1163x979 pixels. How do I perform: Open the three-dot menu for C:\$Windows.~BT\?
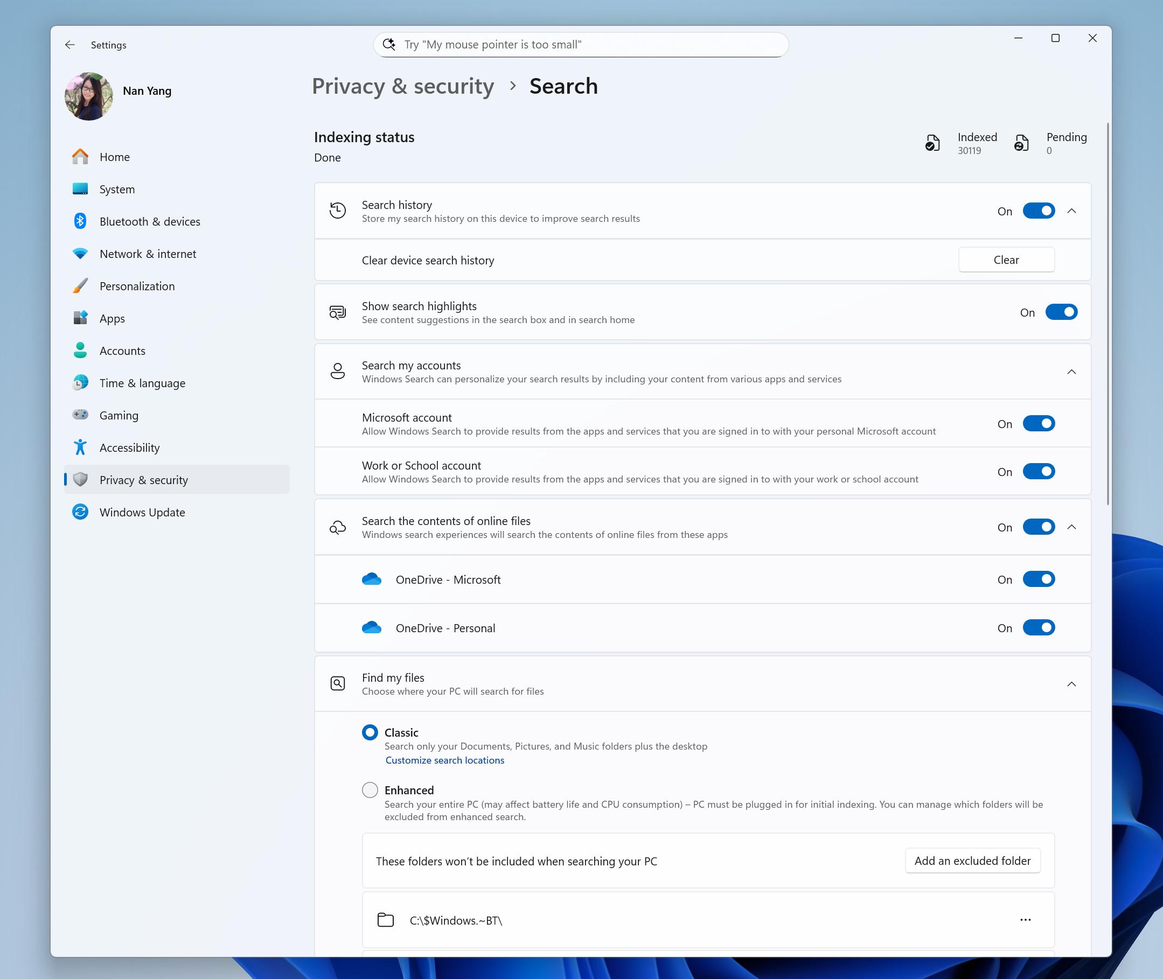1025,920
